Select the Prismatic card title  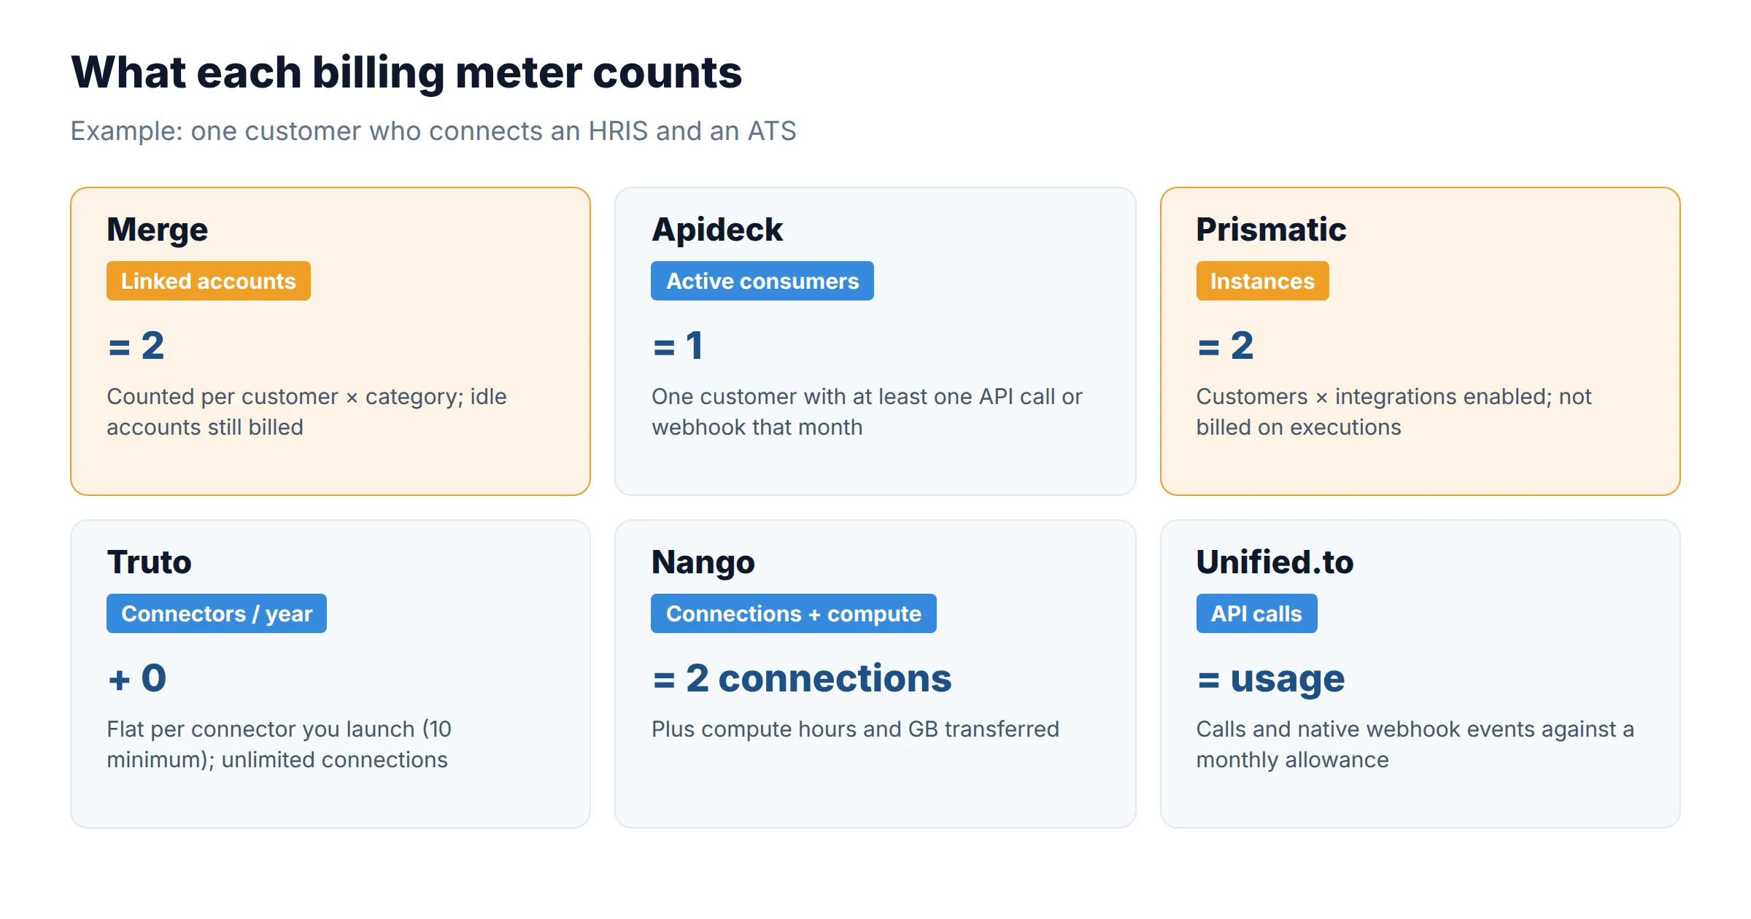point(1271,230)
